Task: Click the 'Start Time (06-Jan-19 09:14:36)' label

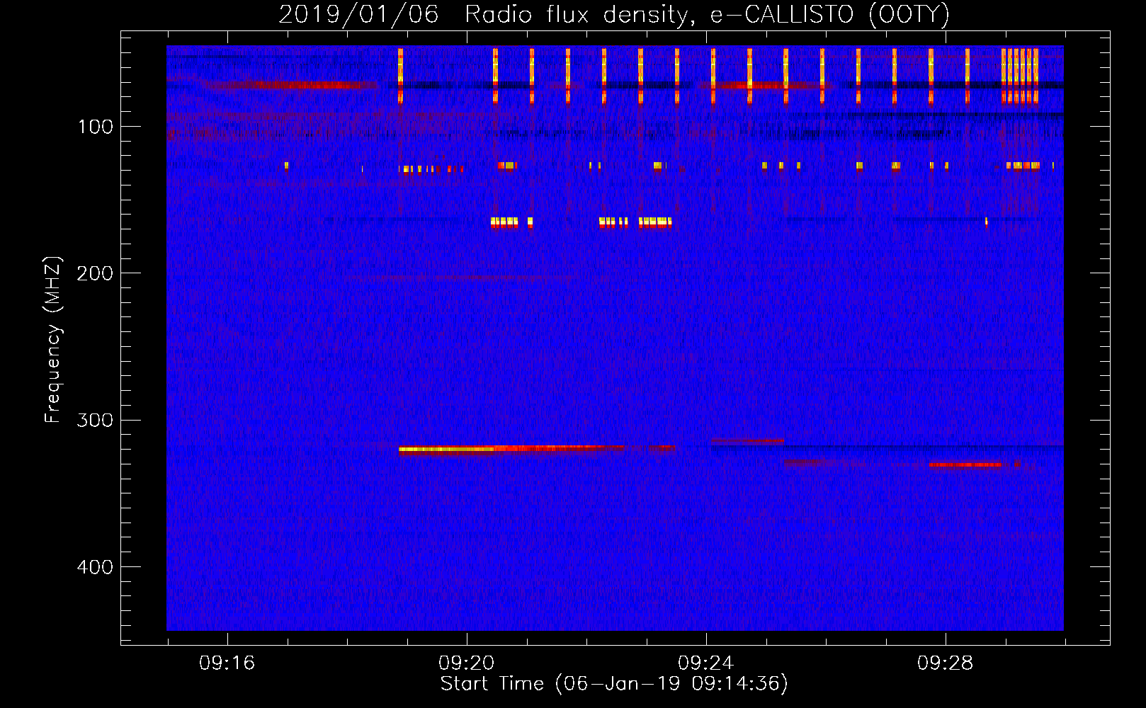Action: [614, 684]
